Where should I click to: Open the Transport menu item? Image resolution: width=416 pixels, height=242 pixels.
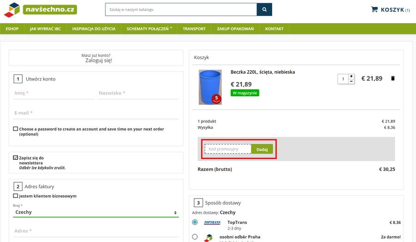click(x=194, y=29)
